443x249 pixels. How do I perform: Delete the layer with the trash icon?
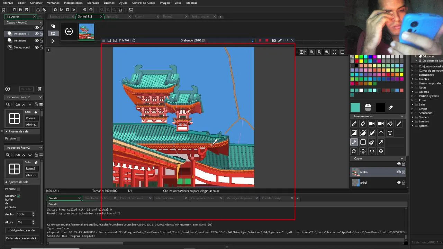(x=39, y=89)
